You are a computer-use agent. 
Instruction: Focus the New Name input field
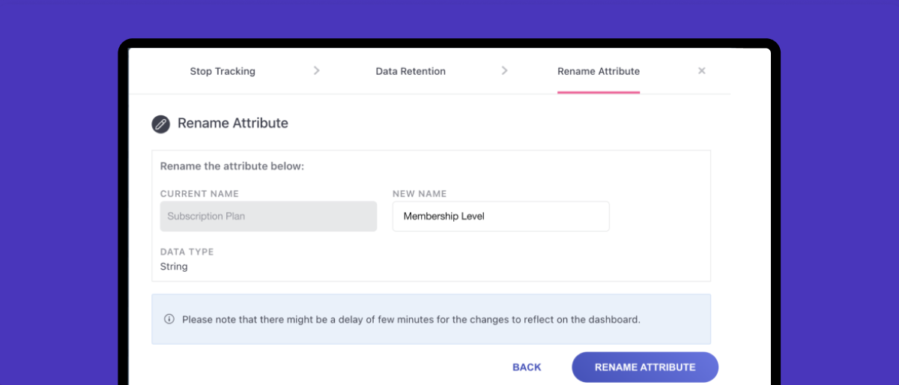[500, 216]
